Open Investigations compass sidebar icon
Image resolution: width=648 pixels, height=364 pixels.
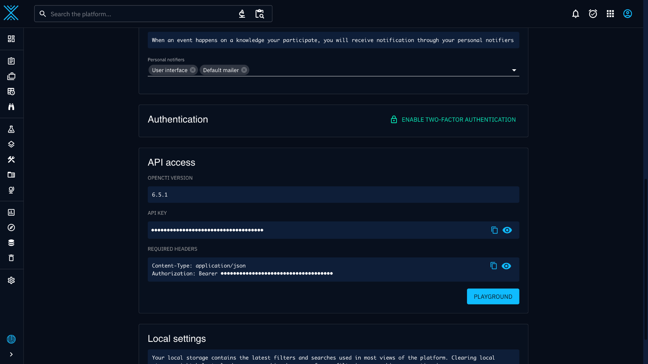tap(11, 227)
